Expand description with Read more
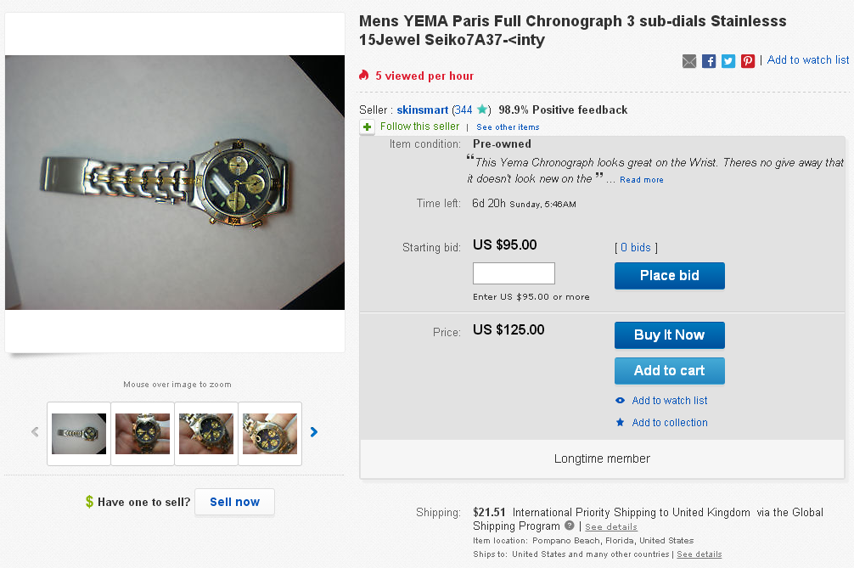The width and height of the screenshot is (854, 568). [x=641, y=180]
